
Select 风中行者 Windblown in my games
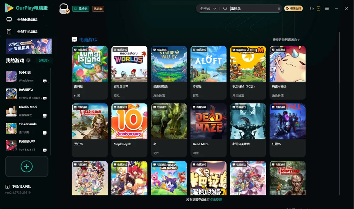(x=27, y=76)
